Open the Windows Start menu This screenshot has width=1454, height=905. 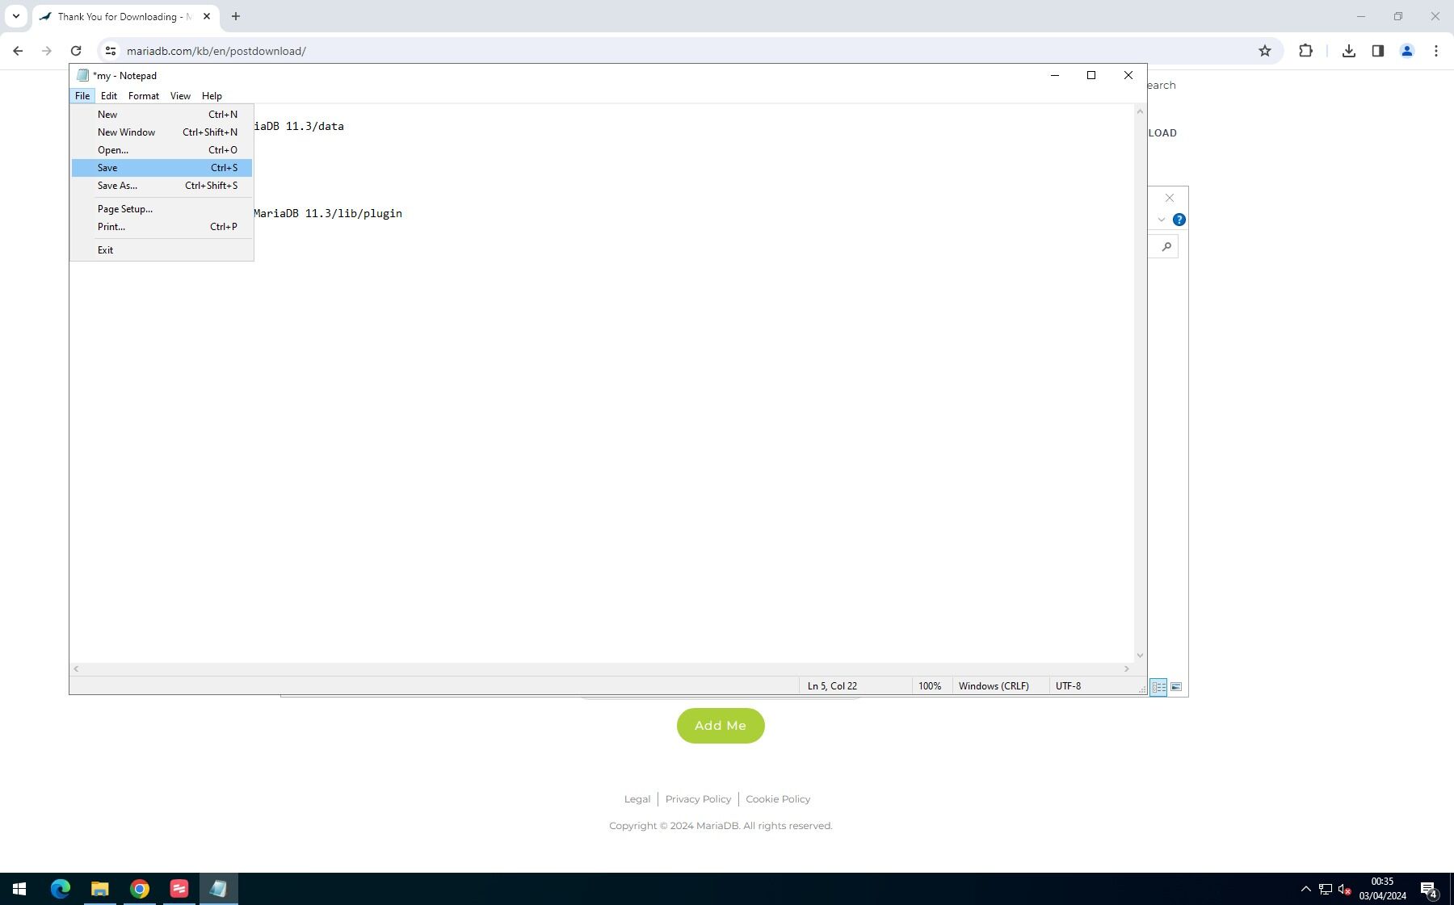(x=19, y=889)
